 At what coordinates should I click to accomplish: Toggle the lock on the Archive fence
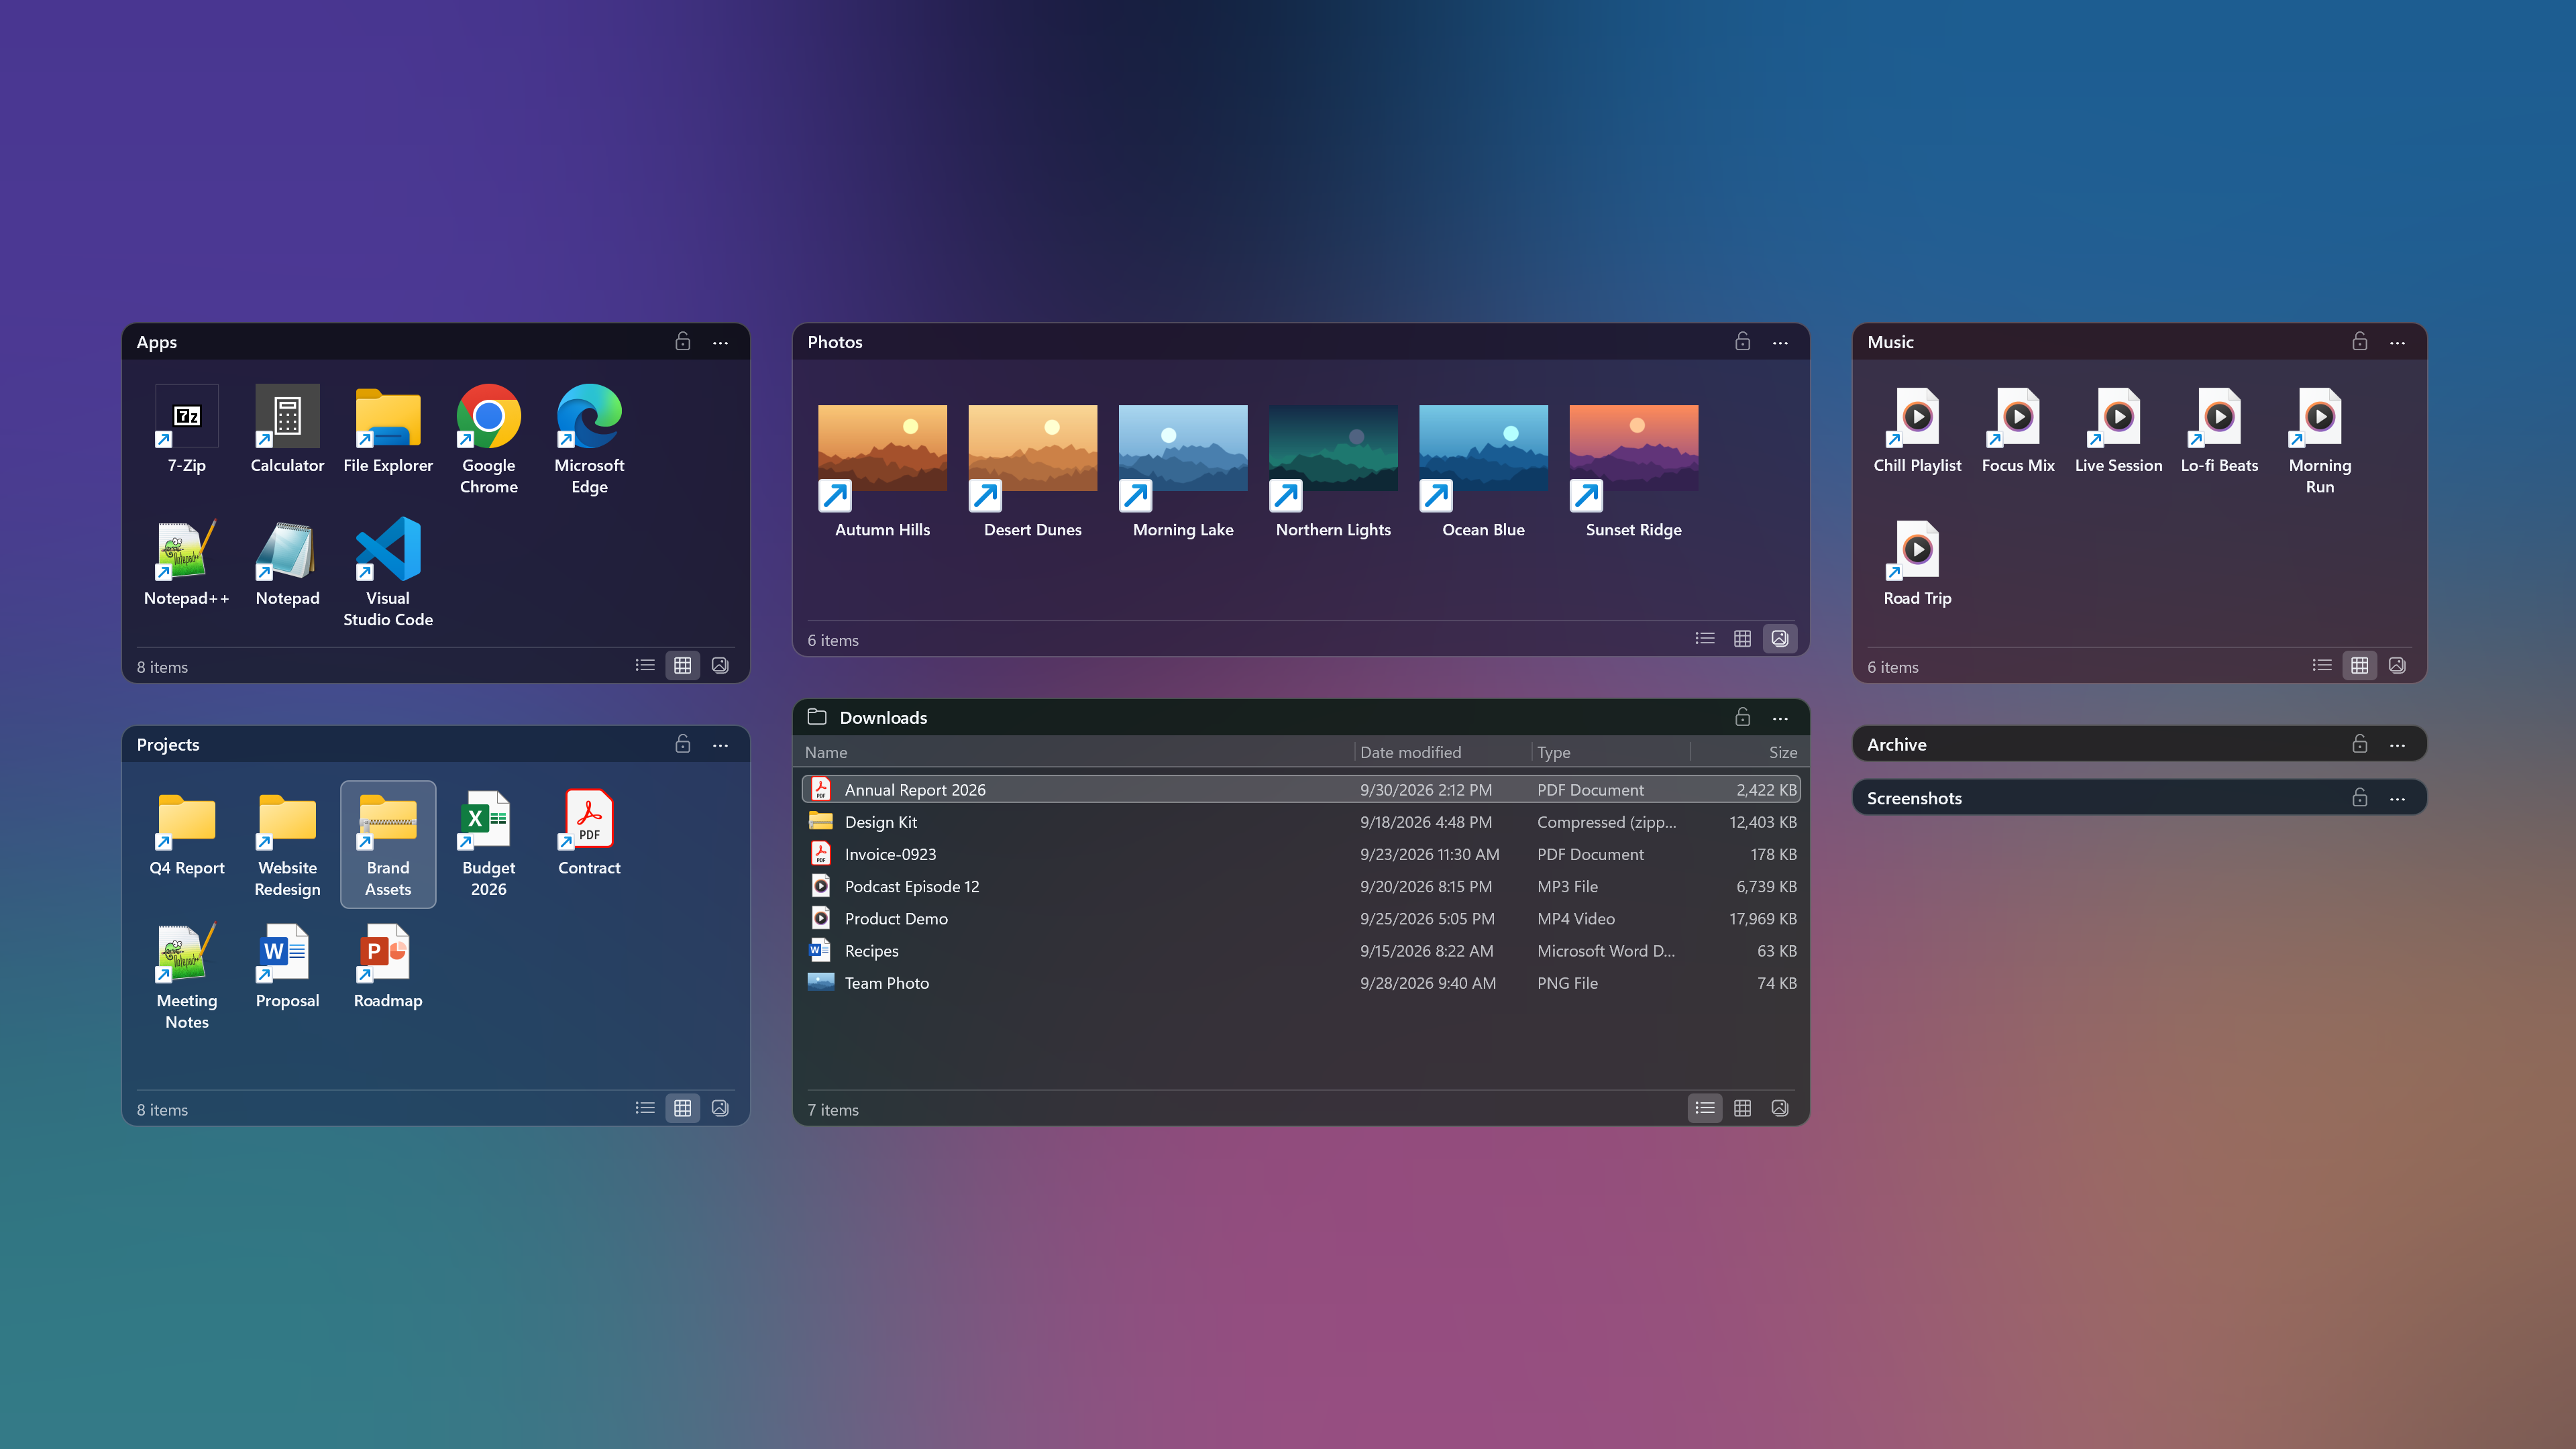pos(2360,745)
